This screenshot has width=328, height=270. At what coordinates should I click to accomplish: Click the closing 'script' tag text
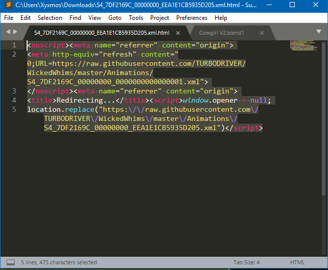coord(246,128)
